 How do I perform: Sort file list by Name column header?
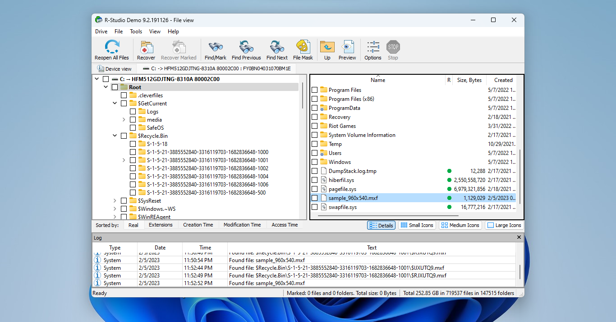pos(378,80)
